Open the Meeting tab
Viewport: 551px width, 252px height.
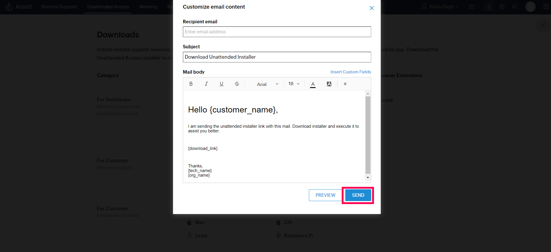[x=148, y=7]
